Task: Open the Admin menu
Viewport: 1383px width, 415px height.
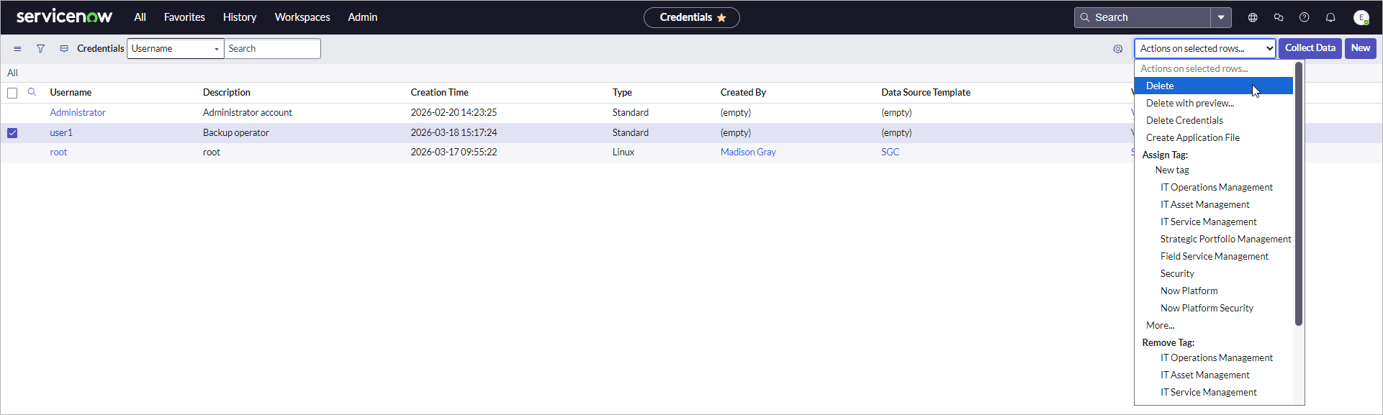Action: [x=363, y=17]
